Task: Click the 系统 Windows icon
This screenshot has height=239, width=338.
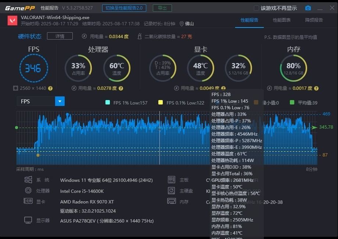Action: click(x=28, y=180)
